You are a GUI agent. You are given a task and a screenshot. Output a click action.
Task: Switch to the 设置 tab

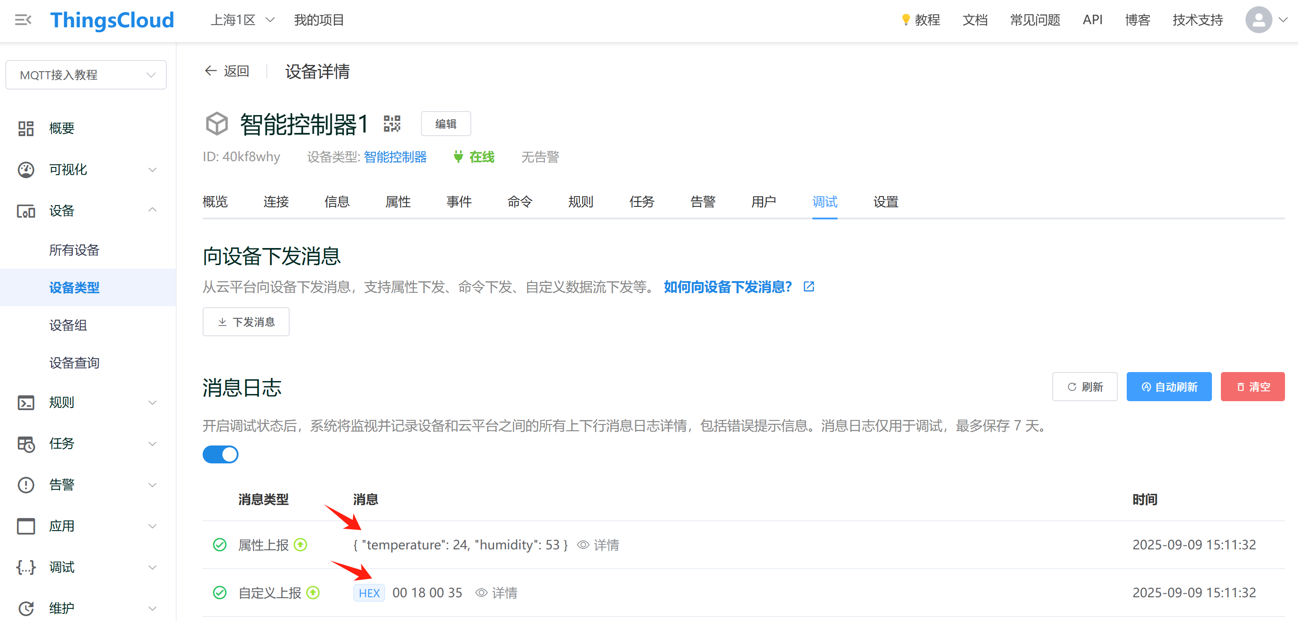coord(886,202)
